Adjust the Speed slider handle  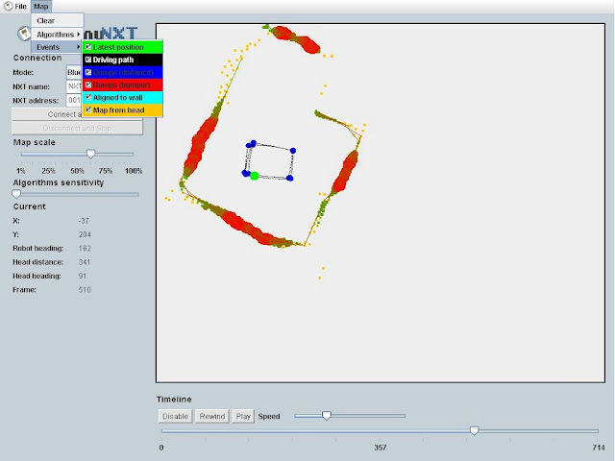(327, 416)
